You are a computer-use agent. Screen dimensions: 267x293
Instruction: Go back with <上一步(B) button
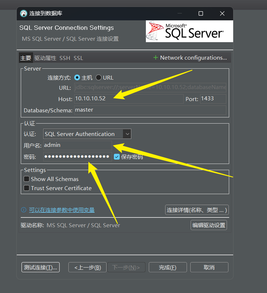[x=88, y=268]
